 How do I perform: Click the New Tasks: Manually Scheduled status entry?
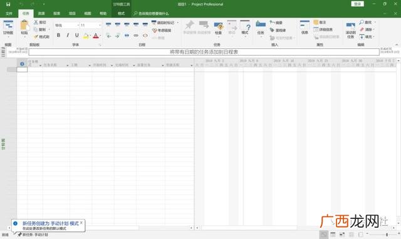(x=33, y=235)
